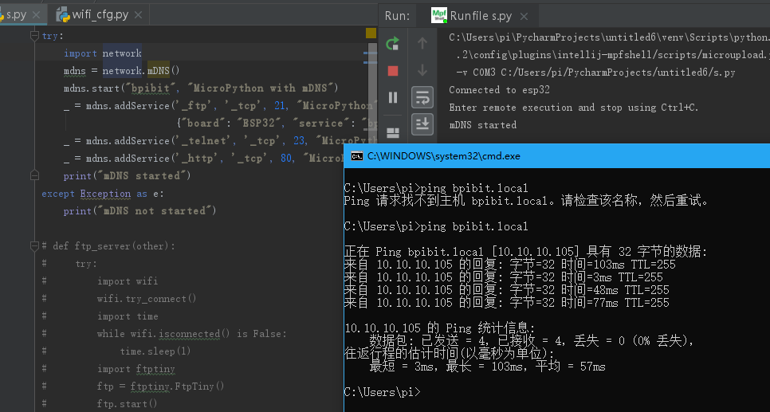Stop the running process
The width and height of the screenshot is (770, 412).
(x=392, y=71)
